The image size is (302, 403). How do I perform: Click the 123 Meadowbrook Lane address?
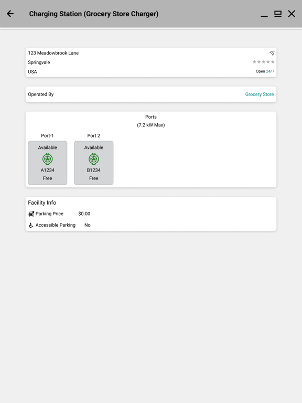pos(53,53)
